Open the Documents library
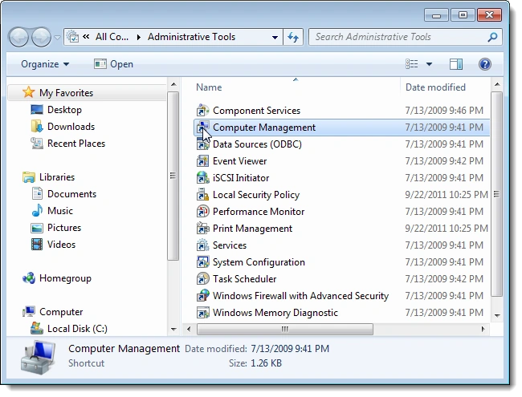Image resolution: width=522 pixels, height=397 pixels. point(72,194)
